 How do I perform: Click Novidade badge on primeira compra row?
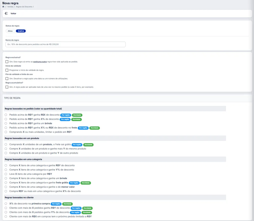67,204
